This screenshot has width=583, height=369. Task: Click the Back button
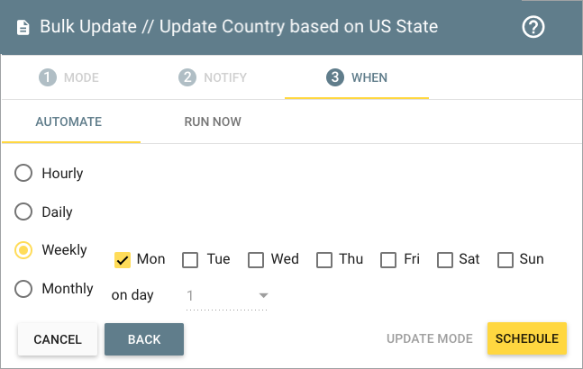[x=144, y=339]
